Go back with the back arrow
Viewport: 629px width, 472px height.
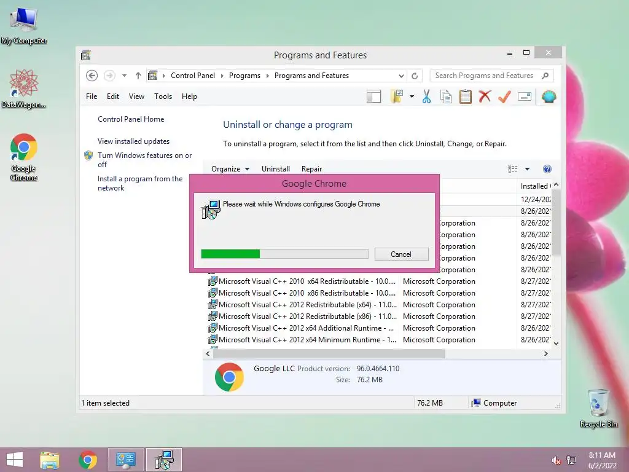[x=92, y=76]
